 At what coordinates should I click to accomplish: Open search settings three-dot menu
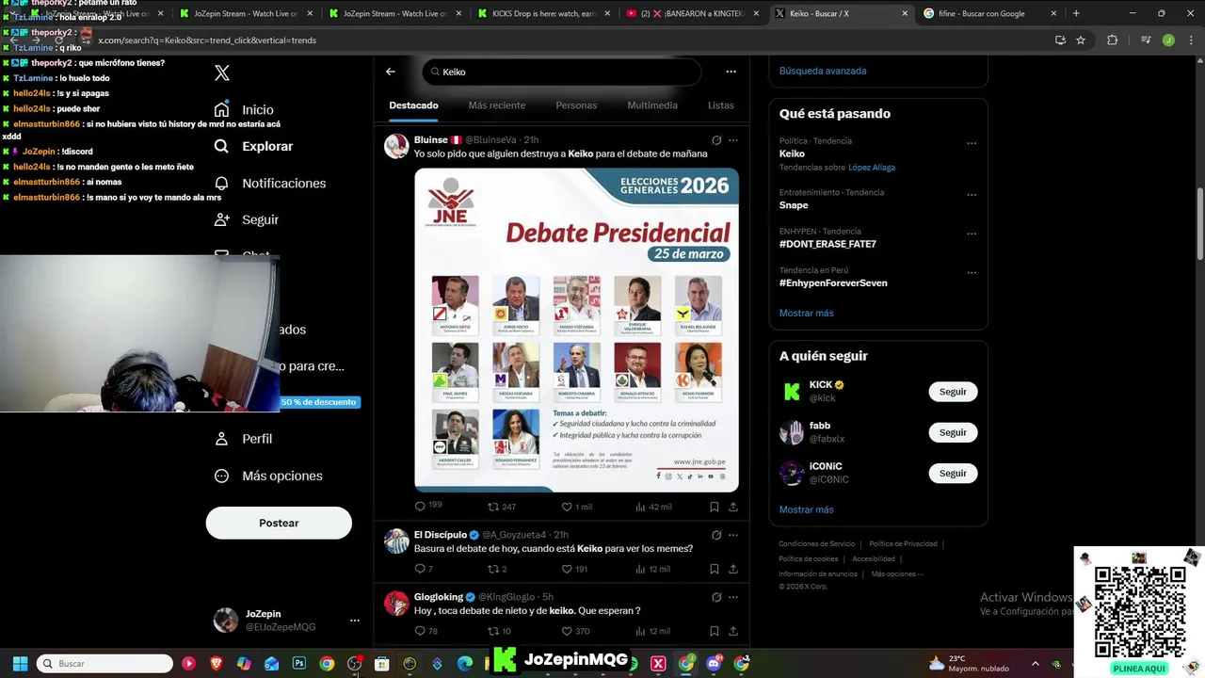731,72
